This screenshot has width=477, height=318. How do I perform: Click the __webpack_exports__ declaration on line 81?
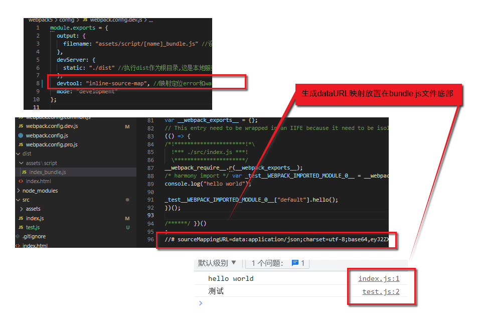[211, 120]
